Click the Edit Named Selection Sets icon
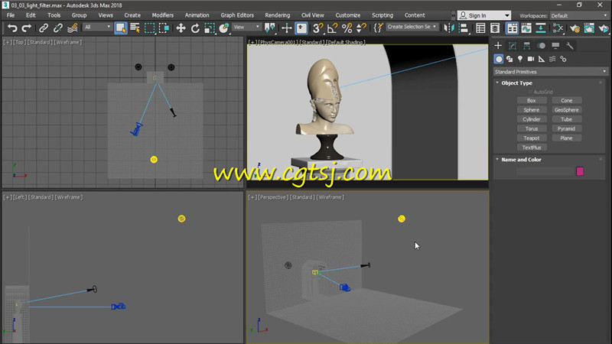Screen dimensions: 612x344 (x=378, y=28)
